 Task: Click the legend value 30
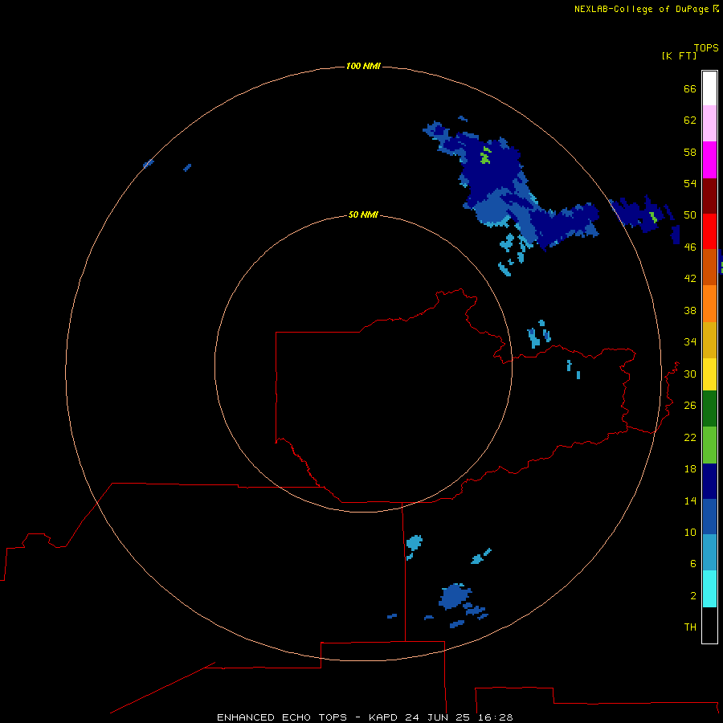[x=690, y=374]
